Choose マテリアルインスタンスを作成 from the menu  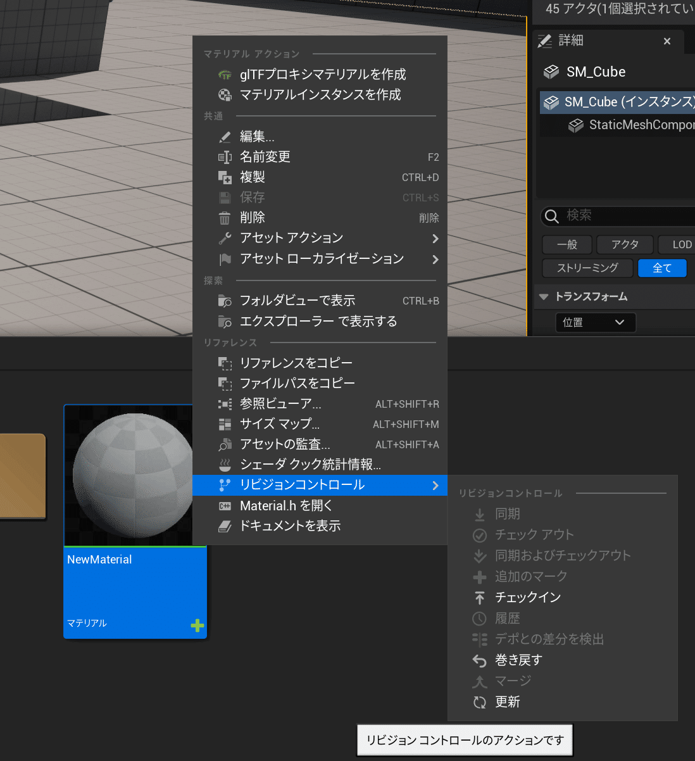click(x=320, y=95)
